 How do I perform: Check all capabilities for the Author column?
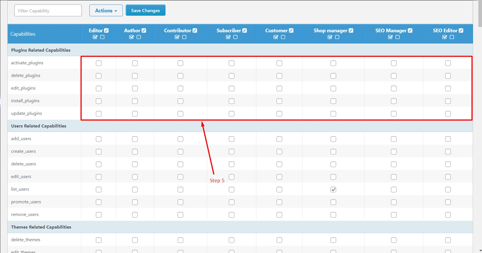point(132,37)
